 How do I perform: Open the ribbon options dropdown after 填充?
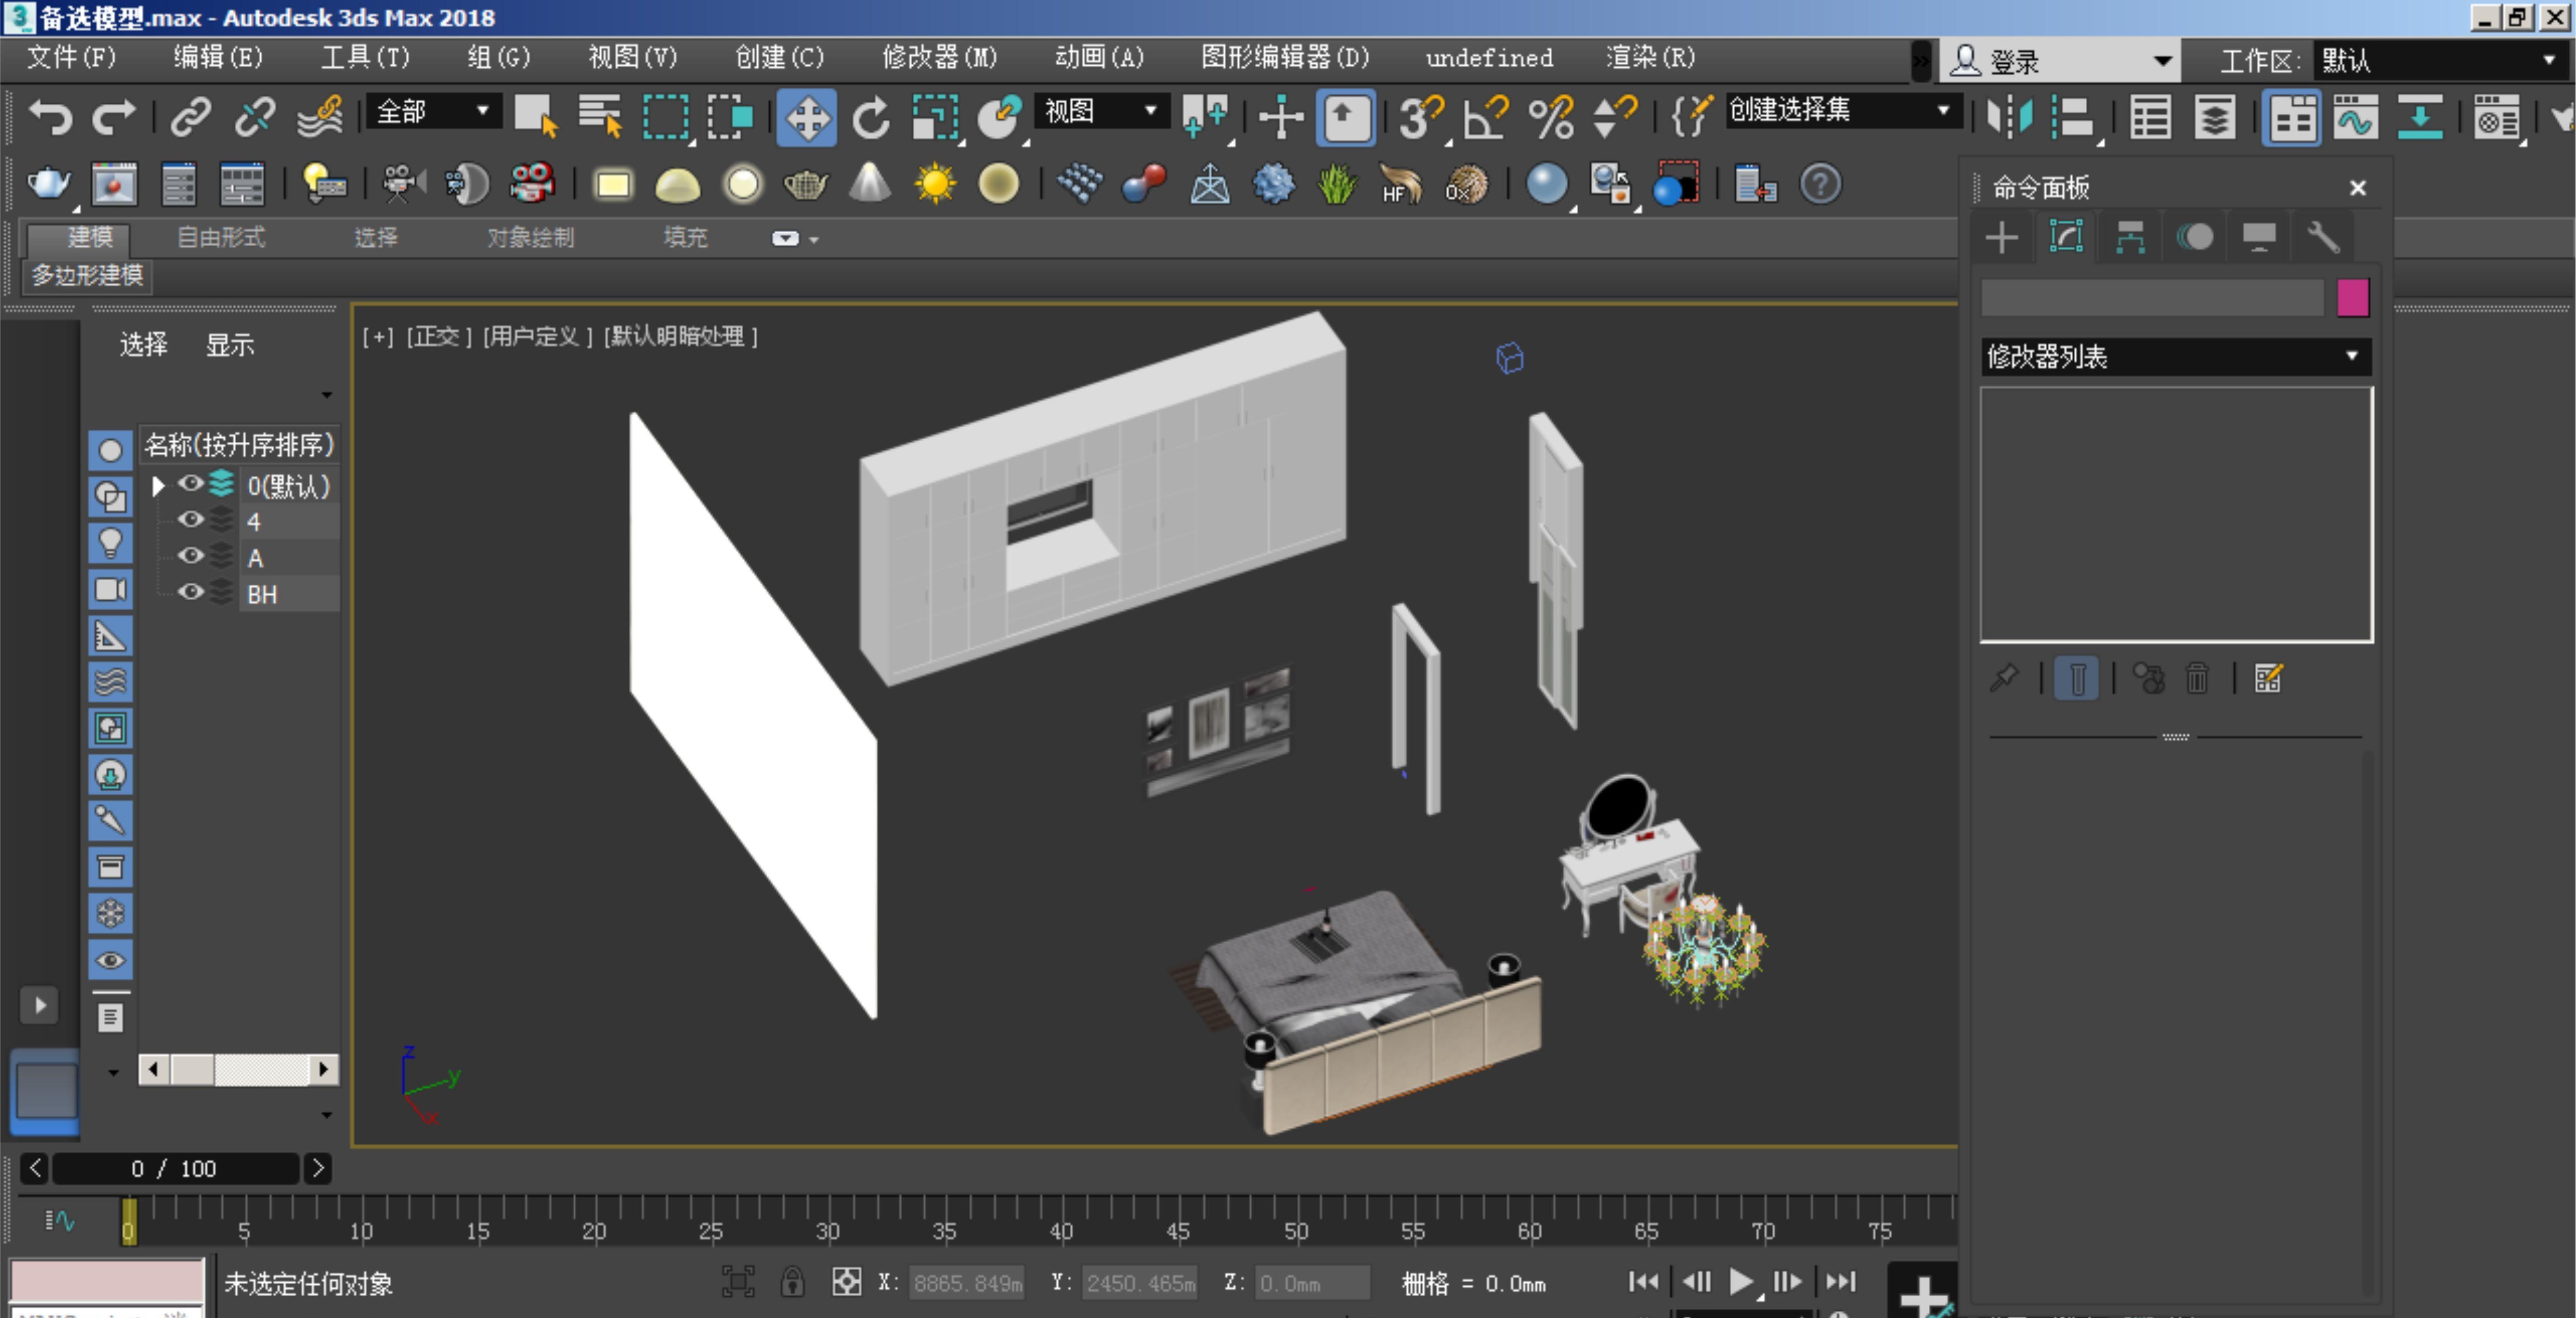[795, 238]
